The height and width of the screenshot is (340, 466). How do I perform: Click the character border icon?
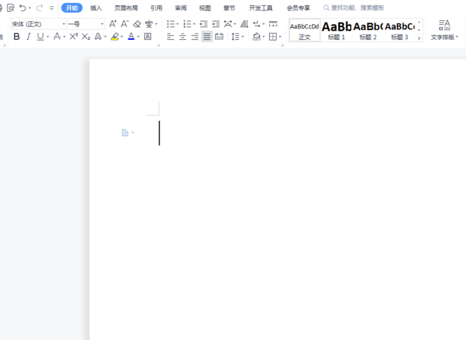click(x=148, y=37)
